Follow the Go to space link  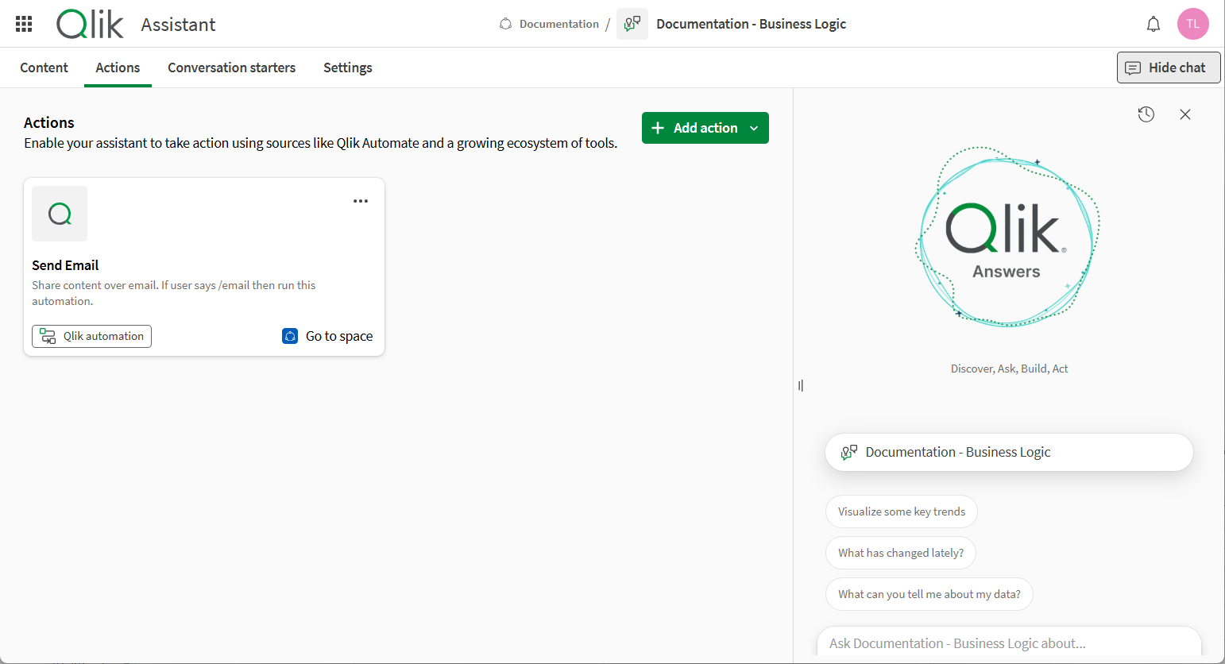339,336
